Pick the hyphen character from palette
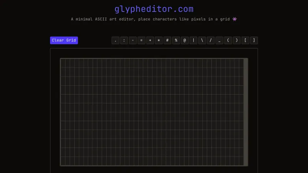 click(133, 40)
